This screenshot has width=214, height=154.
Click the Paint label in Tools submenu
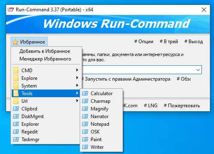pyautogui.click(x=96, y=139)
